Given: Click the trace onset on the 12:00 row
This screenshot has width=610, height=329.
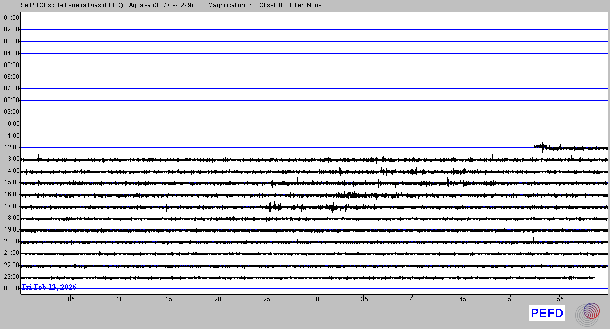Looking at the screenshot, I should [535, 146].
